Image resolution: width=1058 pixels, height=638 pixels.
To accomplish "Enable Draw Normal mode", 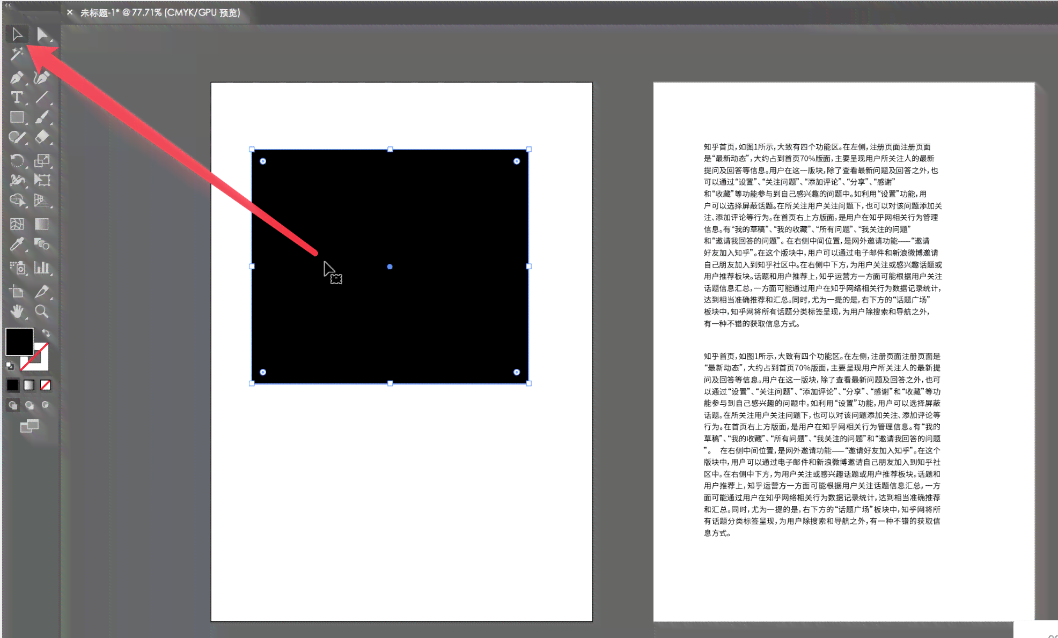I will click(x=13, y=405).
